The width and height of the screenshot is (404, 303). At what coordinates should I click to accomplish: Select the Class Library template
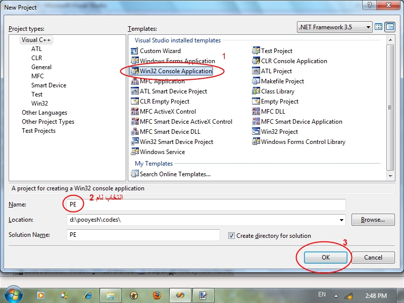coord(273,91)
